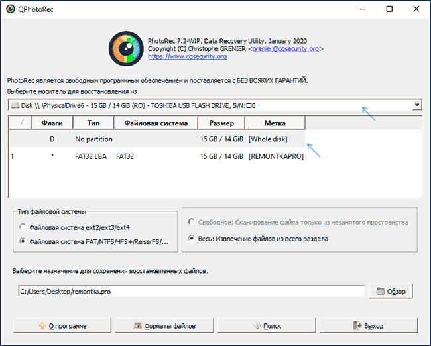431x346 pixels.
Task: Open the Форматы файлов dialog
Action: tap(164, 326)
